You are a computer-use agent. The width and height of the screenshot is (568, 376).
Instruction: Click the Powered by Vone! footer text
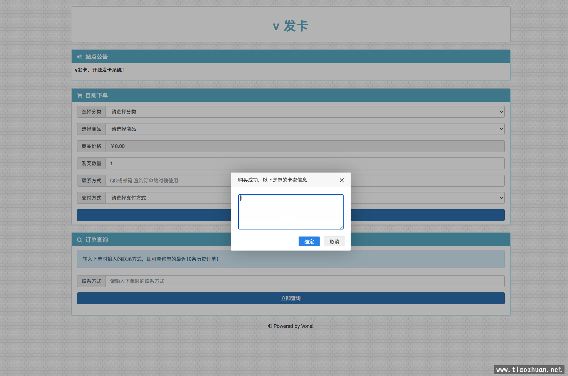tap(291, 326)
